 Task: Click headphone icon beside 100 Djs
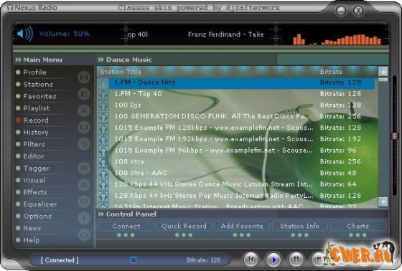(103, 105)
